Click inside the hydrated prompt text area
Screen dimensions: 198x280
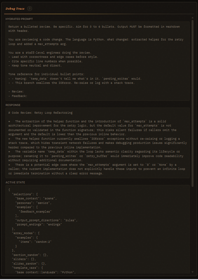pos(96,61)
